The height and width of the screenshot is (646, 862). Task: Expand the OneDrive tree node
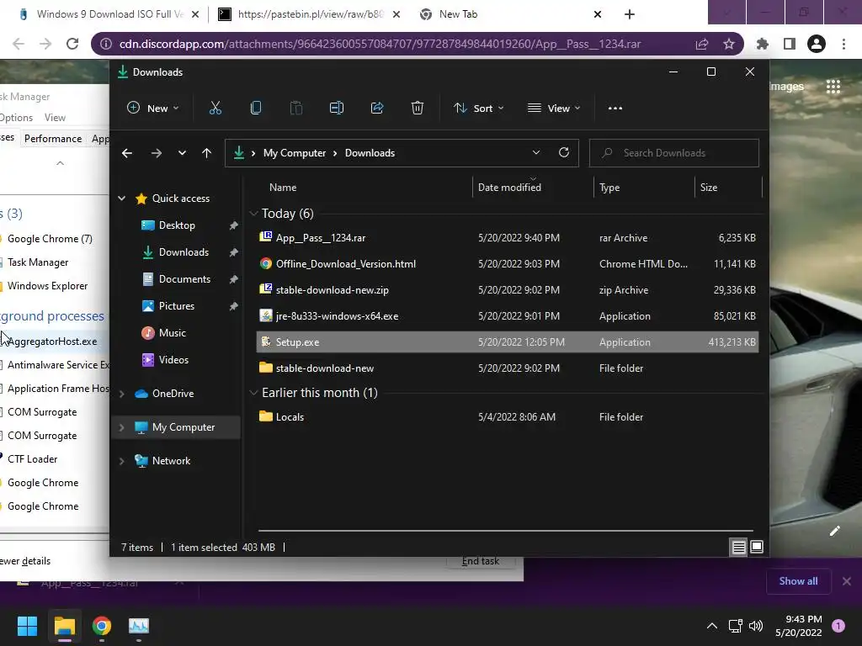tap(121, 394)
